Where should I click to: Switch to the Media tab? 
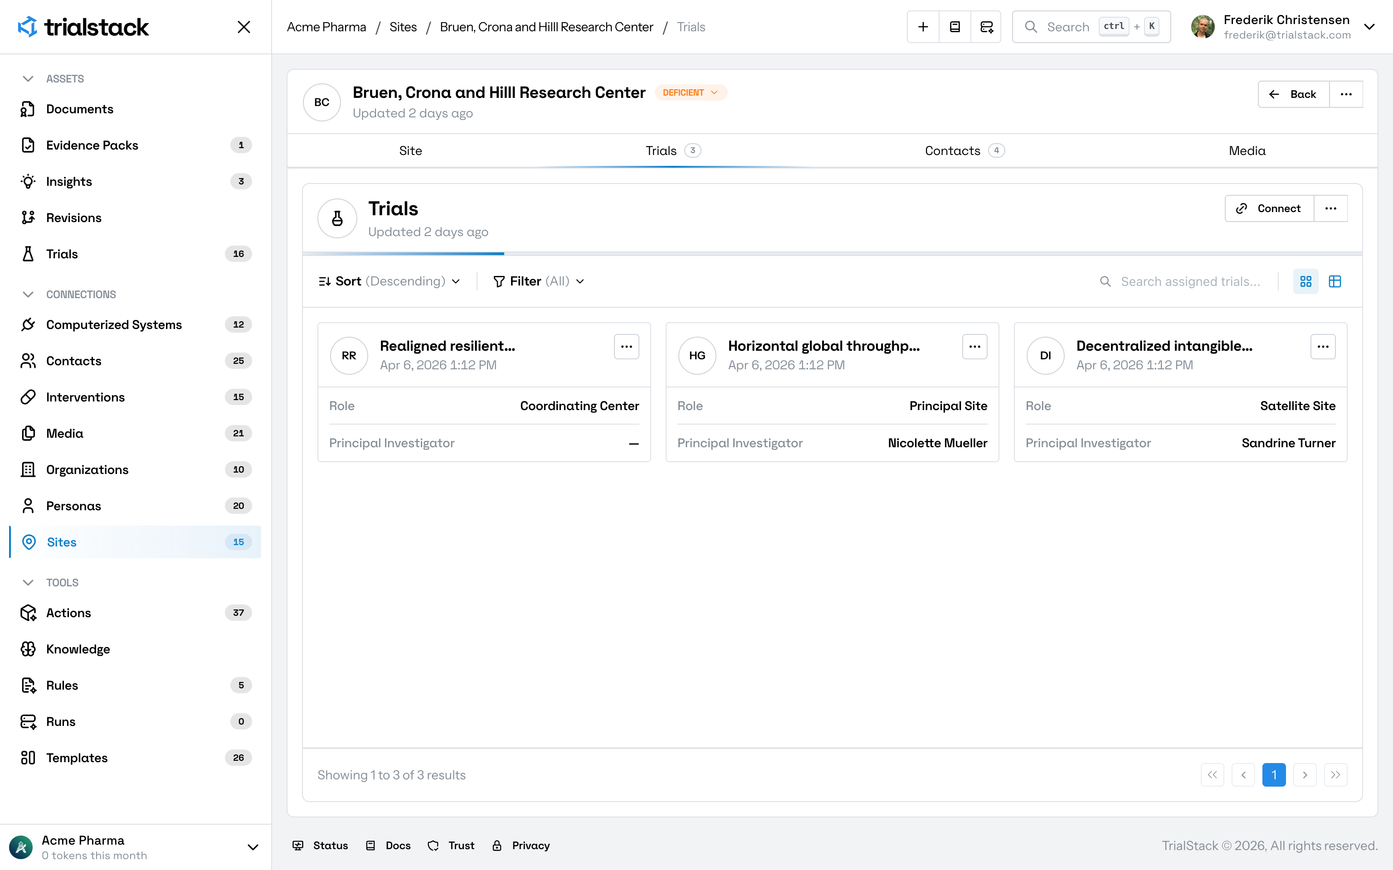(x=1247, y=151)
